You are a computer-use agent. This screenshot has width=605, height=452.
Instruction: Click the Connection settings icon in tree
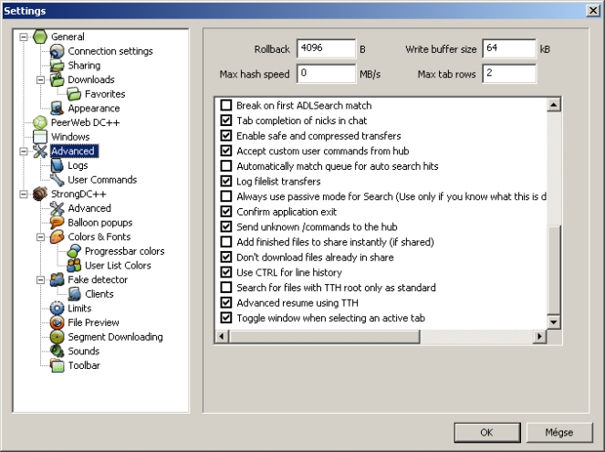[57, 51]
